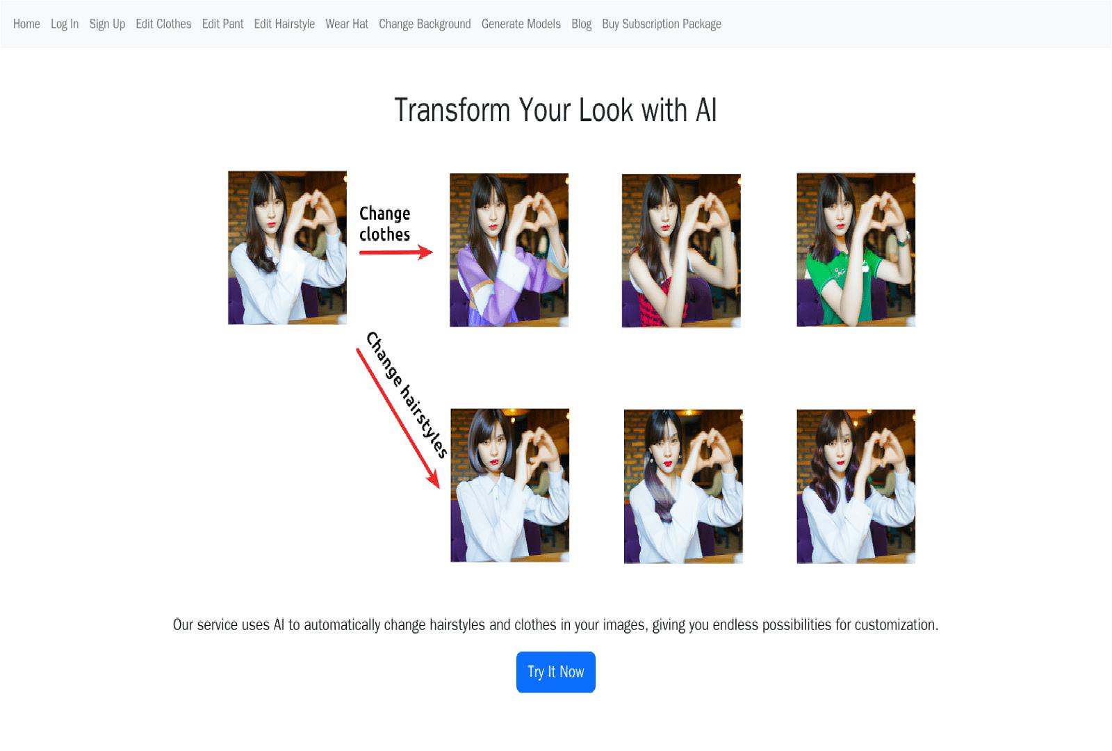1112x751 pixels.
Task: Select the short bob hairstyle image
Action: [509, 485]
